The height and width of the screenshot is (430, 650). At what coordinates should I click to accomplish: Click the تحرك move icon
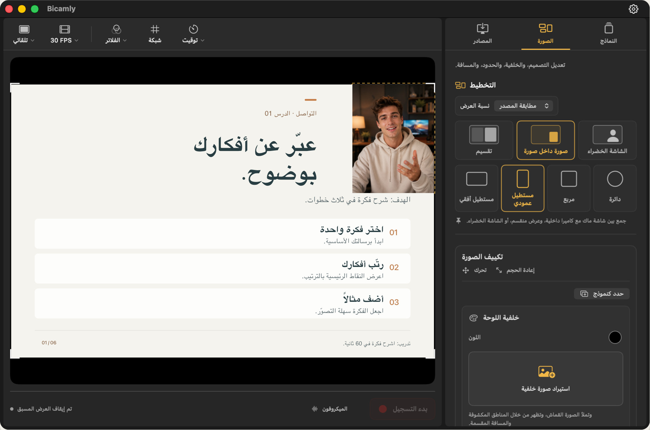pyautogui.click(x=466, y=270)
